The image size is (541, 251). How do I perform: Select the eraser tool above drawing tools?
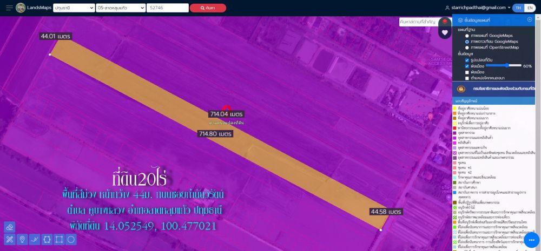[9, 227]
